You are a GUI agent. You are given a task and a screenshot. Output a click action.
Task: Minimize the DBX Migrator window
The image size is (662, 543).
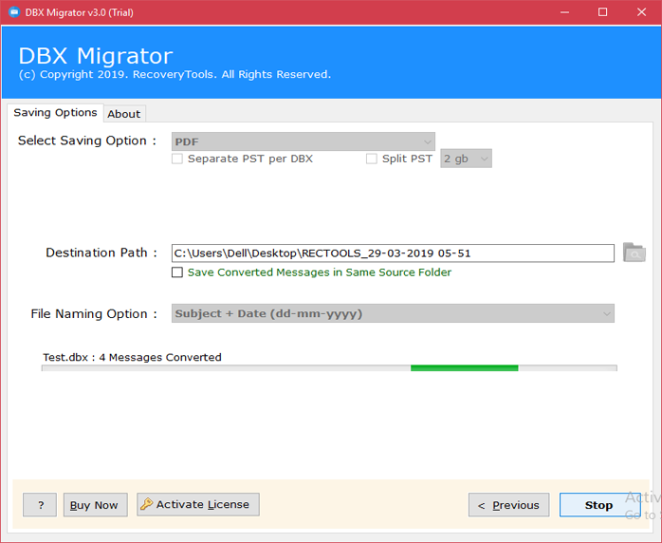click(x=564, y=12)
